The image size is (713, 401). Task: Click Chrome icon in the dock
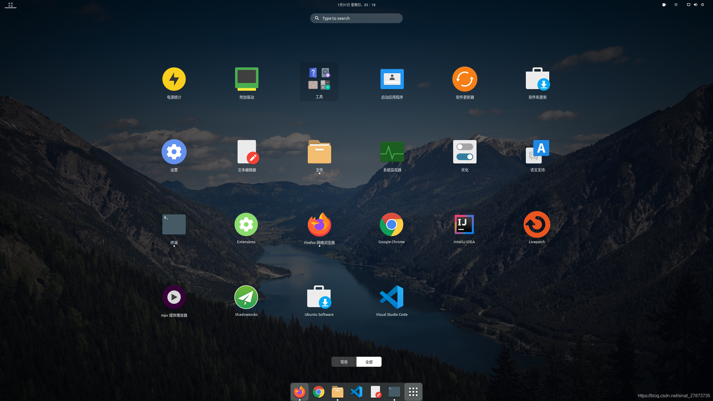coord(319,392)
